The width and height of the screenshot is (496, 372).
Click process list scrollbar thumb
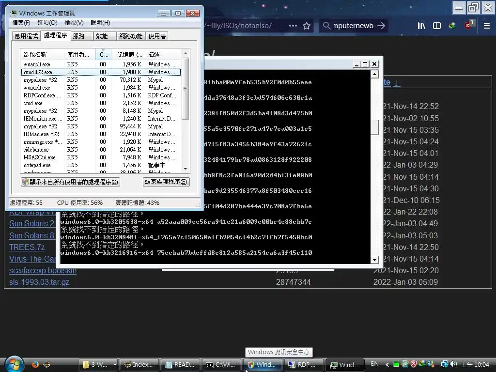pyautogui.click(x=186, y=89)
